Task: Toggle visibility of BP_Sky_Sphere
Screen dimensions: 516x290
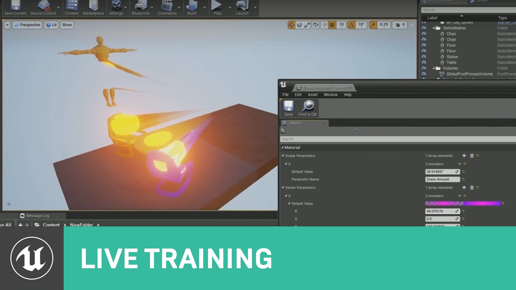Action: coord(424,23)
